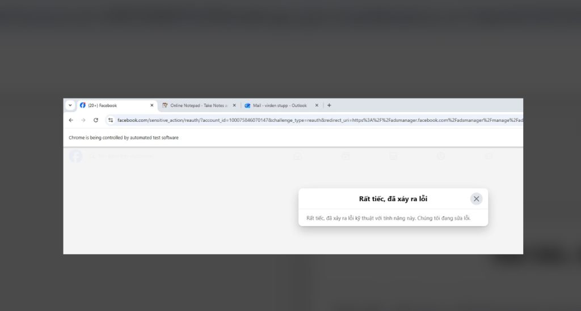The image size is (581, 311).
Task: Close the error dialog with the X button
Action: pos(476,199)
